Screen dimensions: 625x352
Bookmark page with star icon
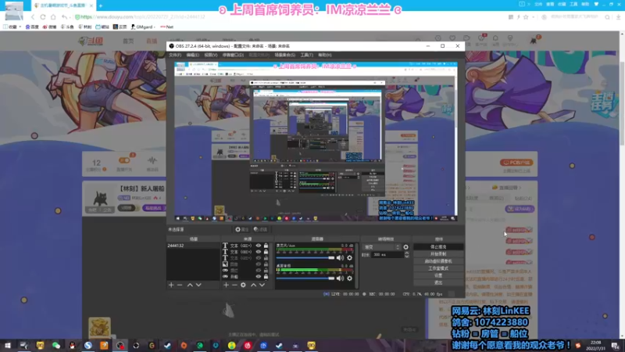pyautogui.click(x=526, y=17)
